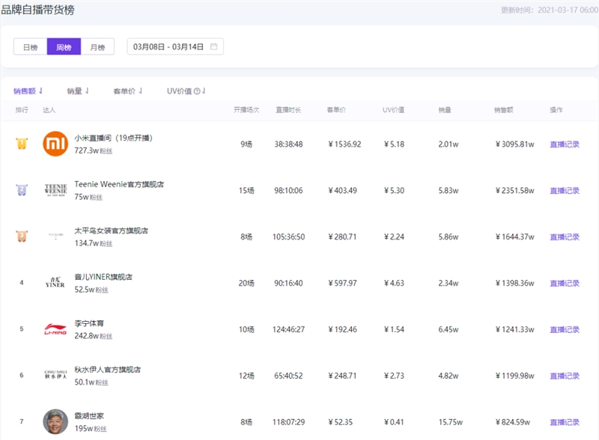Screen dimensions: 599x440
Task: Click the 195w粉丝 follower count
Action: (x=90, y=429)
